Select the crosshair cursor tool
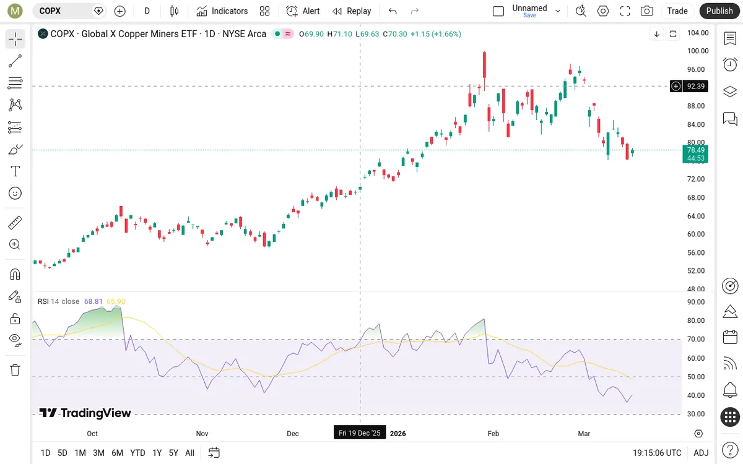743x464 pixels. point(15,39)
